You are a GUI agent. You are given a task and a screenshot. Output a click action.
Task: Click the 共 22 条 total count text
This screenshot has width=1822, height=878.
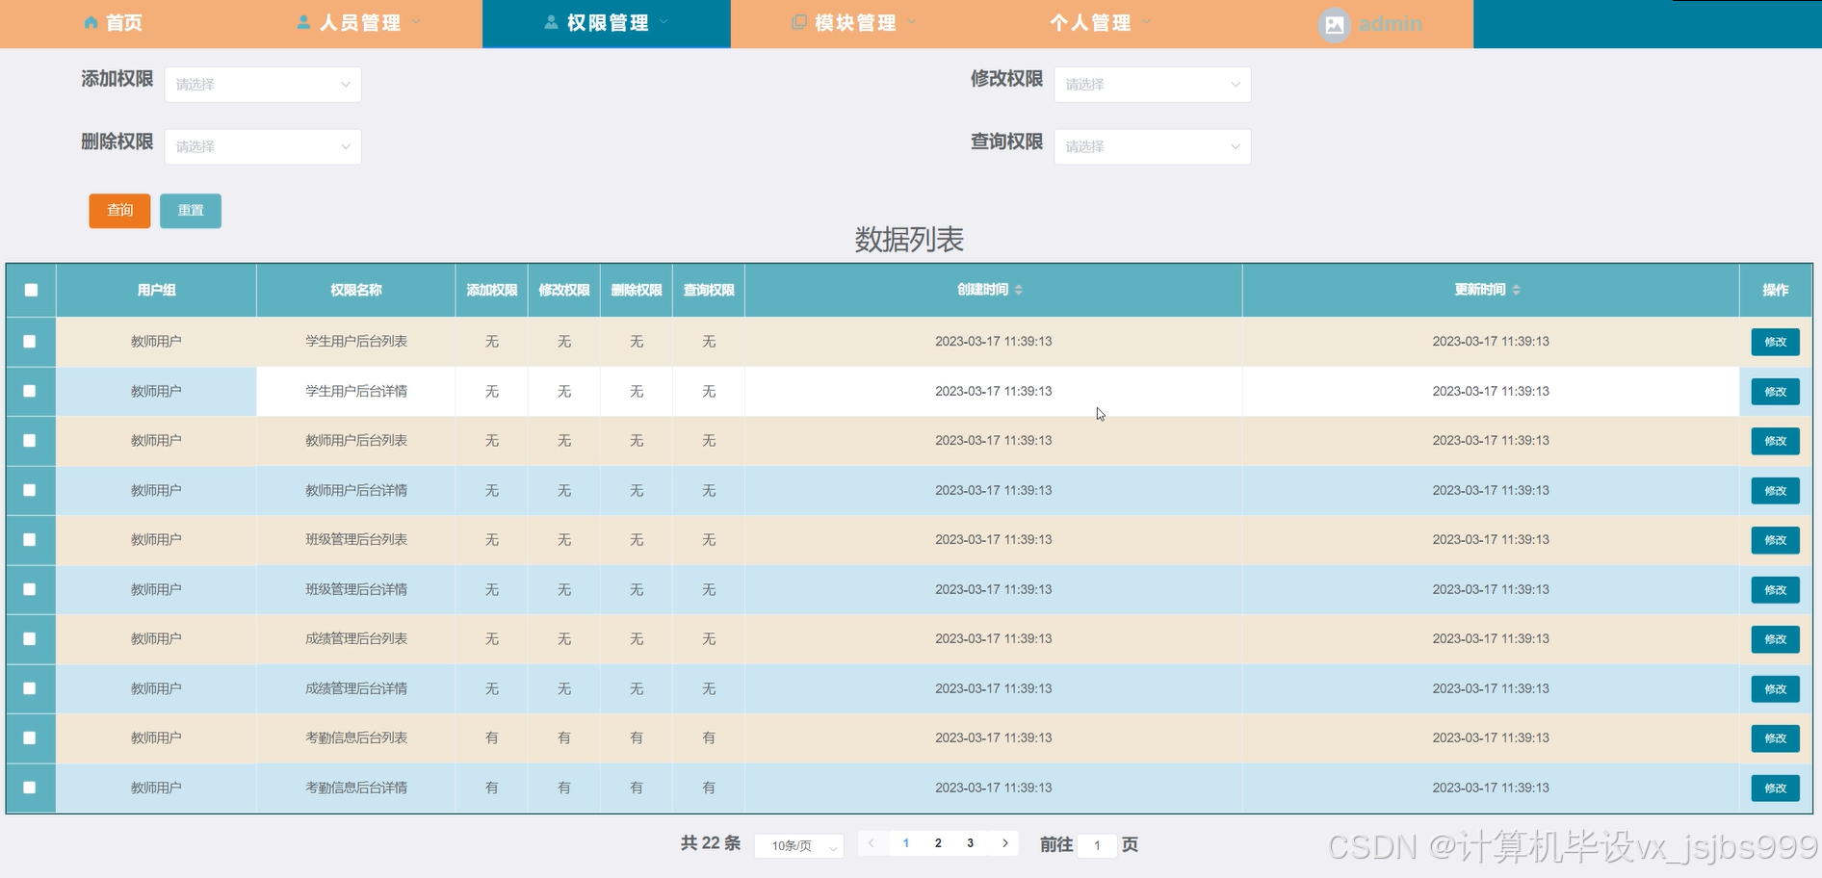pyautogui.click(x=711, y=843)
